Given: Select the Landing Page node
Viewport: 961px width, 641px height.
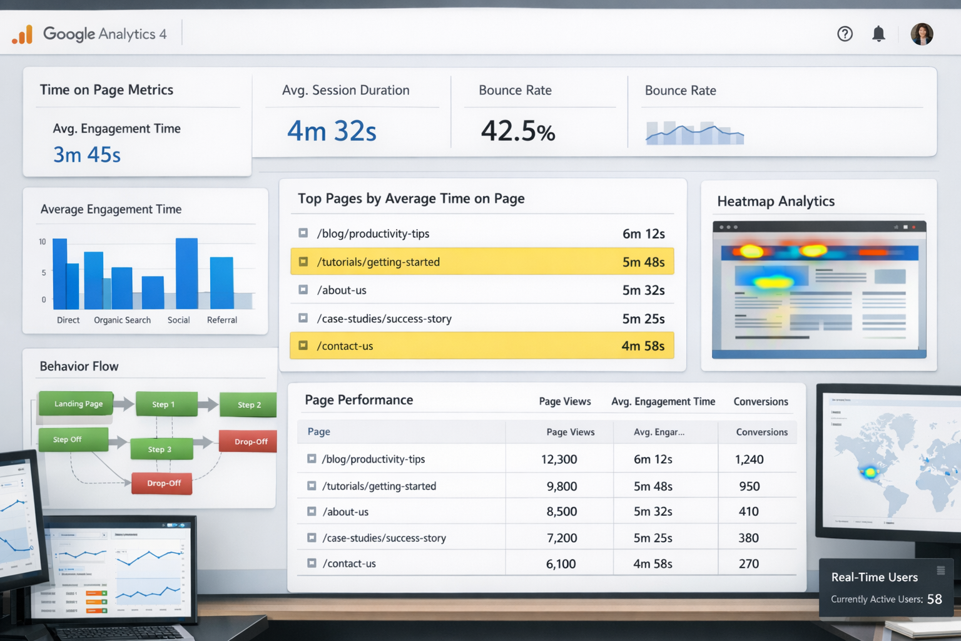Looking at the screenshot, I should coord(76,404).
